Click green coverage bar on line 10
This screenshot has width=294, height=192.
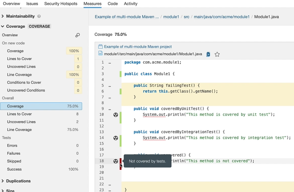pyautogui.click(x=120, y=114)
